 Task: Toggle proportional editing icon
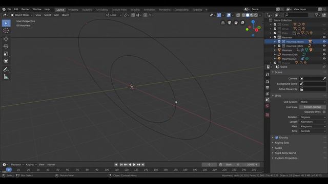point(145,15)
